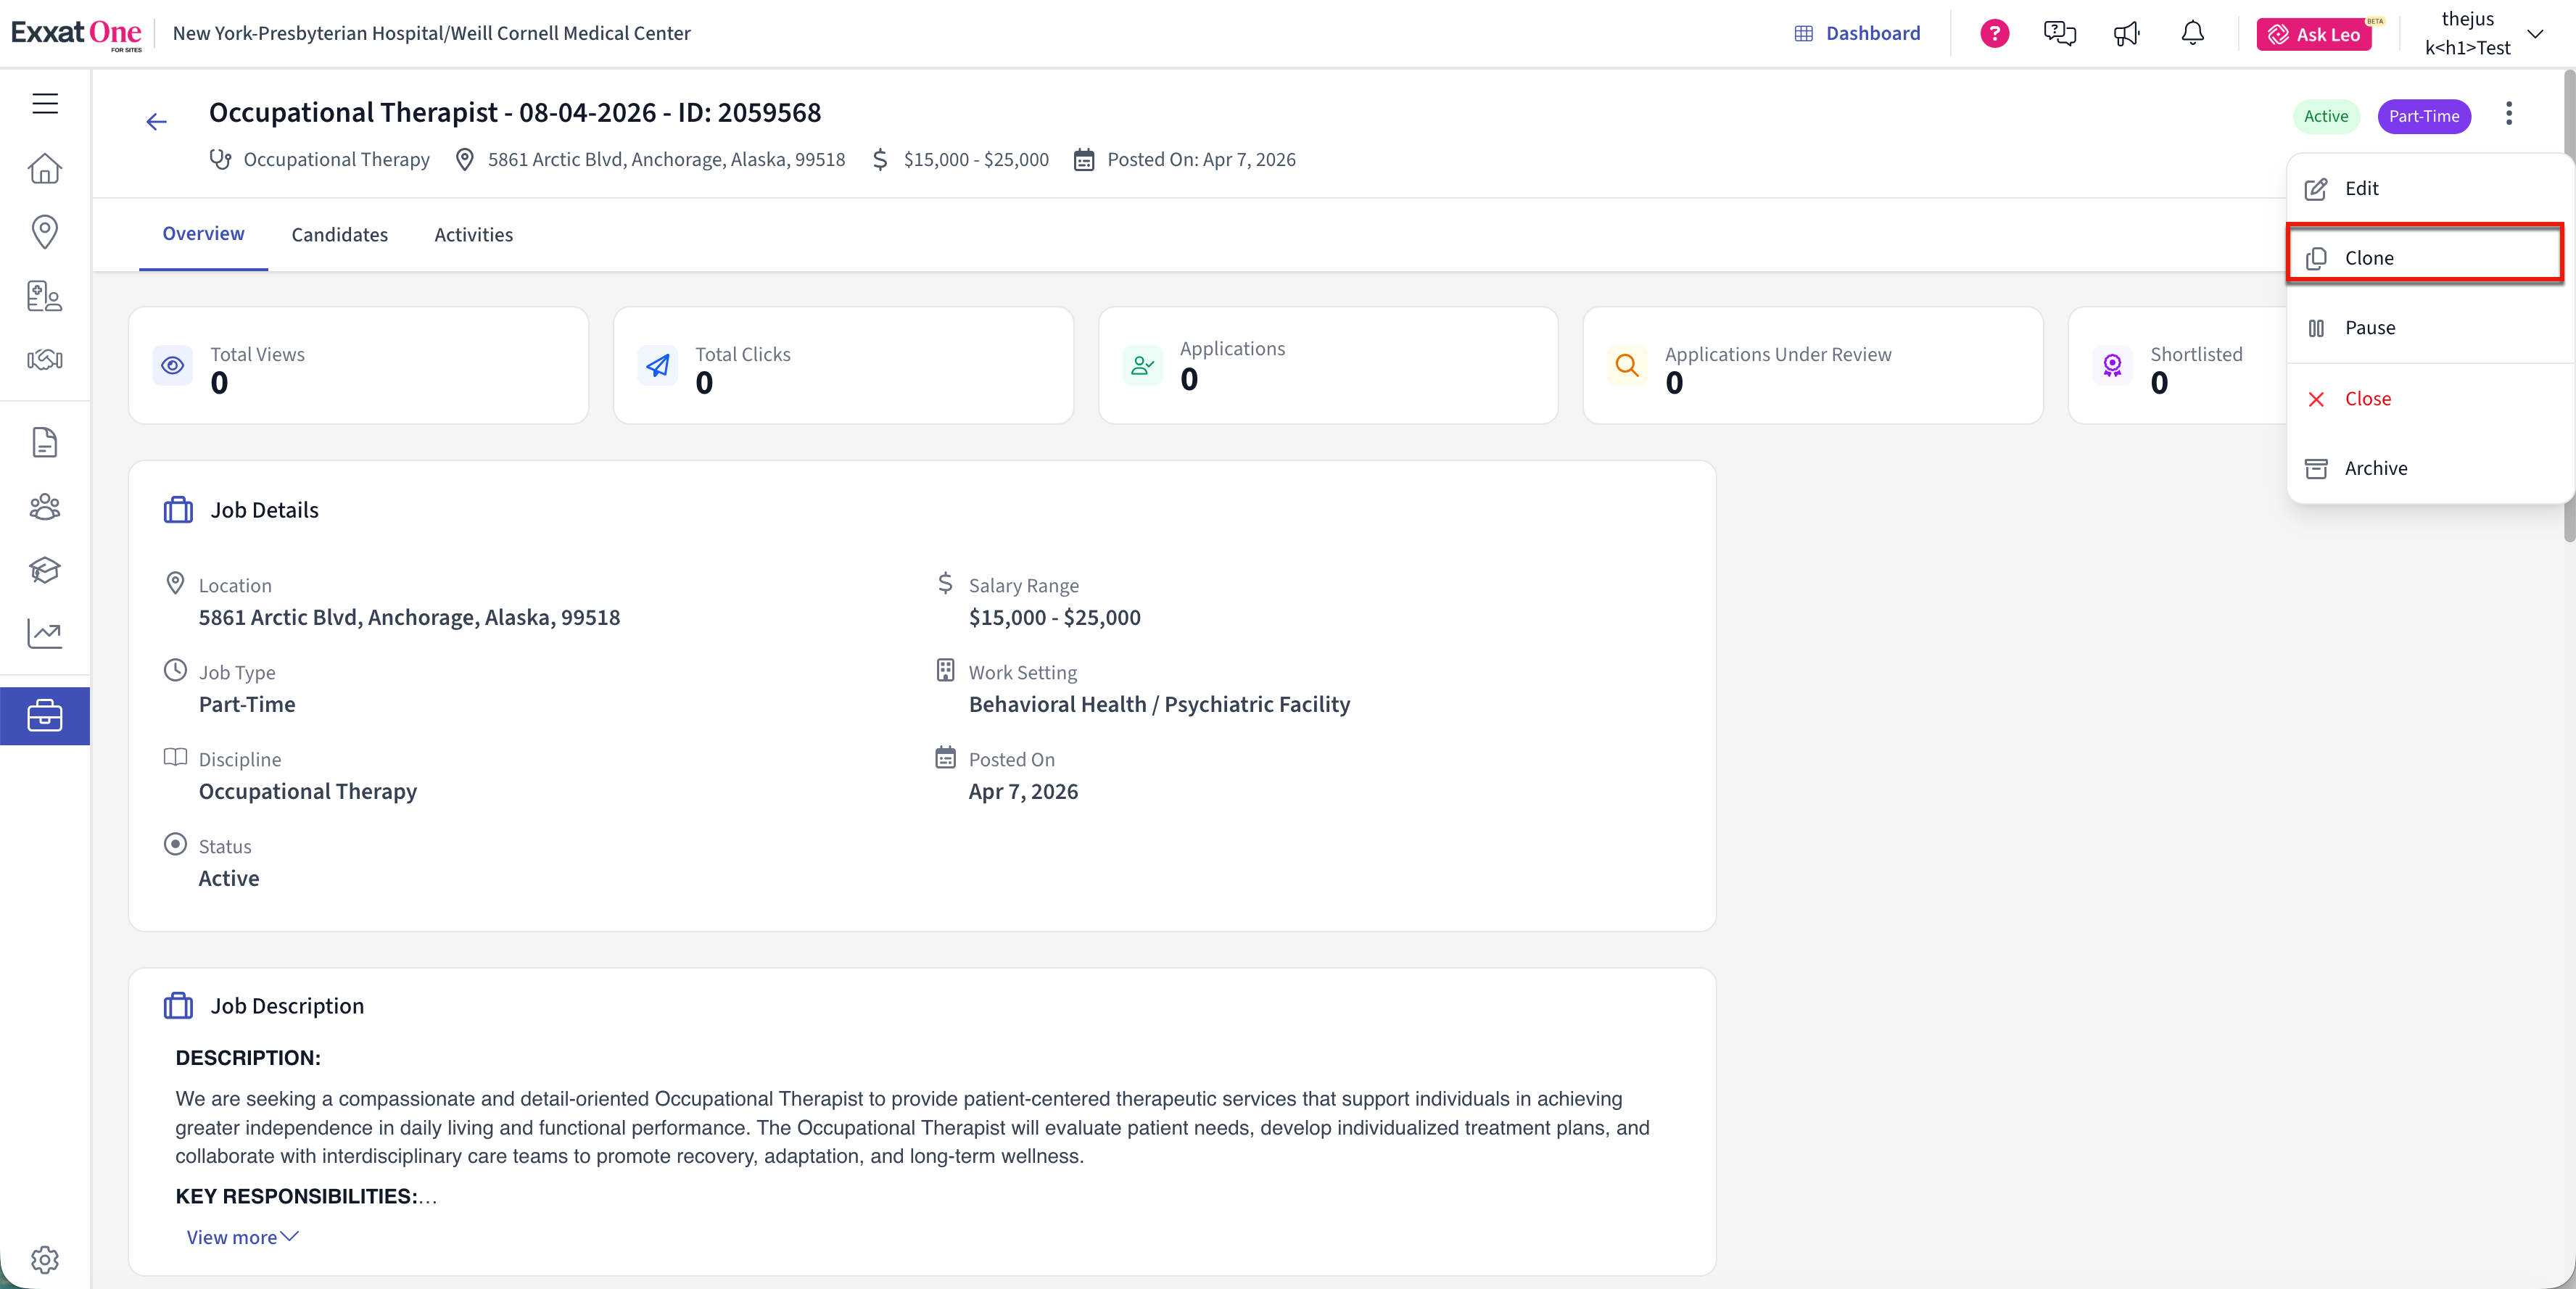Image resolution: width=2576 pixels, height=1289 pixels.
Task: Click the Total Views stat card
Action: [x=358, y=366]
